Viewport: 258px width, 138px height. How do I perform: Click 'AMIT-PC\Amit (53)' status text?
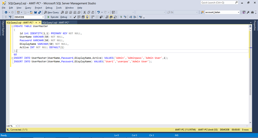coord(208,130)
